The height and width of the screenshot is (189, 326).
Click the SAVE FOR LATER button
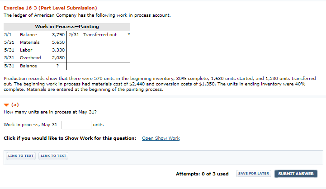coord(253,174)
